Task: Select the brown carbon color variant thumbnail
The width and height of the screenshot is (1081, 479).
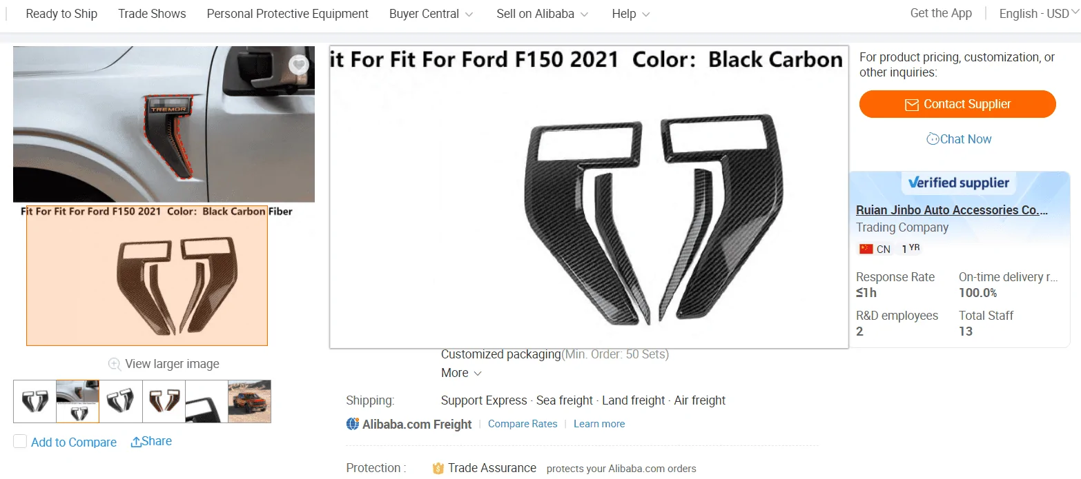Action: point(164,401)
